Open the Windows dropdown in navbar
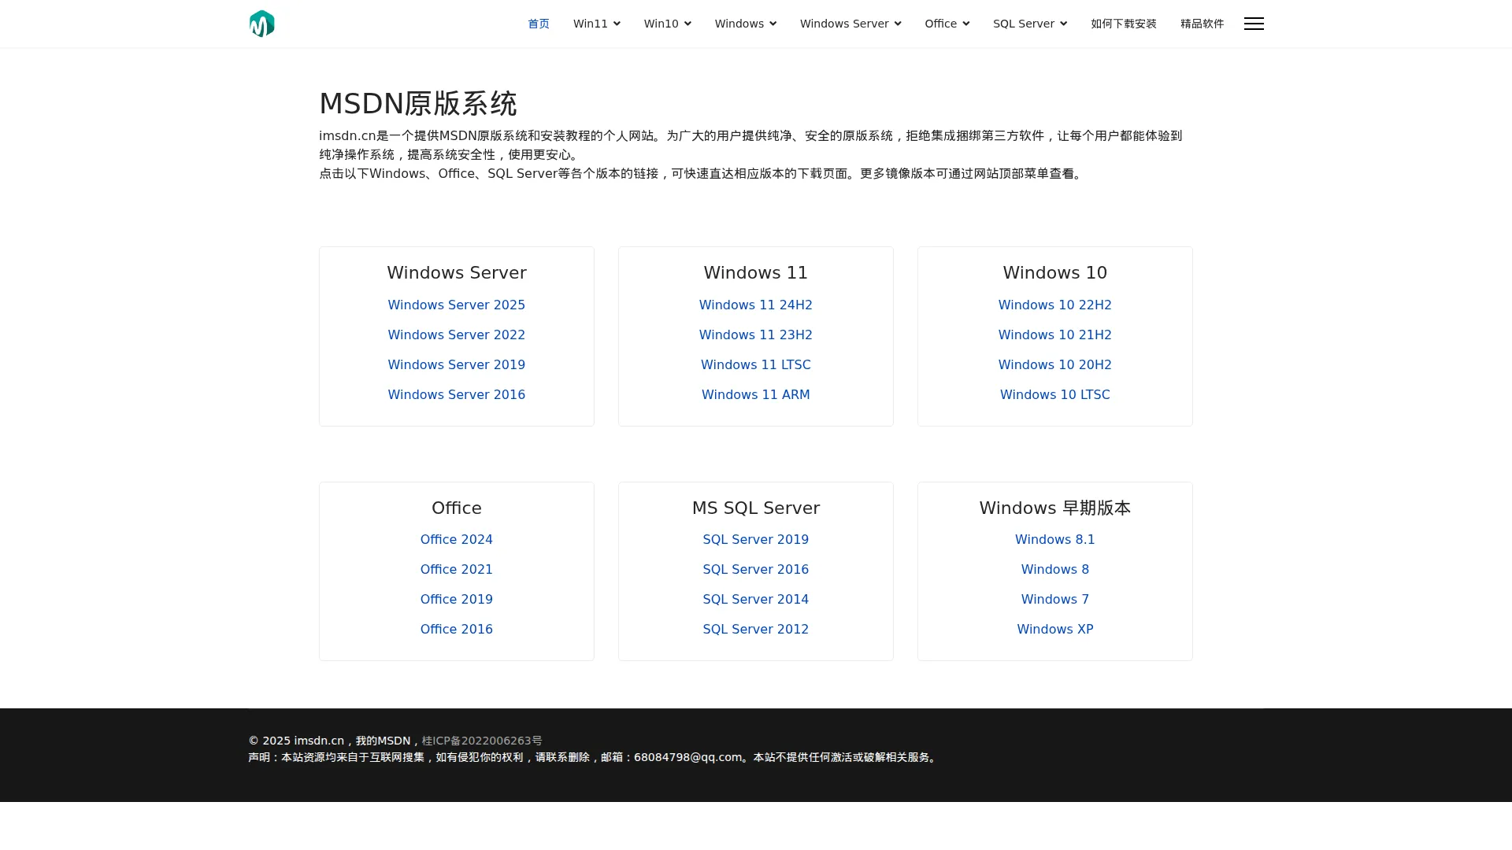 745,24
